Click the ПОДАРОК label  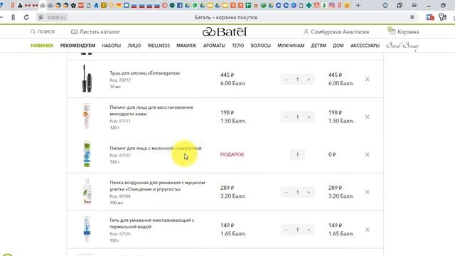(x=232, y=154)
